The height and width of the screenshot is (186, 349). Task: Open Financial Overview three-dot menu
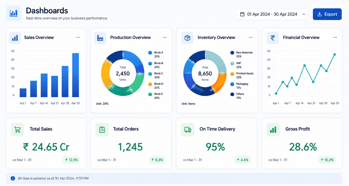(335, 37)
